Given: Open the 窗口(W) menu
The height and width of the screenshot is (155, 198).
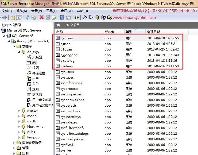Looking at the screenshot, I should coord(67,11).
